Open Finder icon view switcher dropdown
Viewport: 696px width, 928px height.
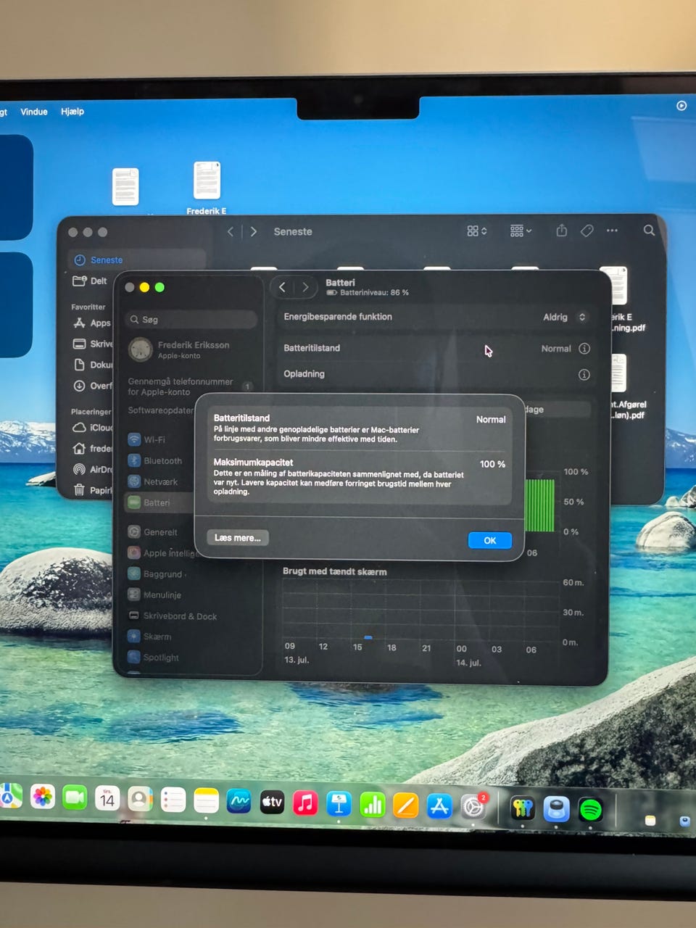(477, 231)
